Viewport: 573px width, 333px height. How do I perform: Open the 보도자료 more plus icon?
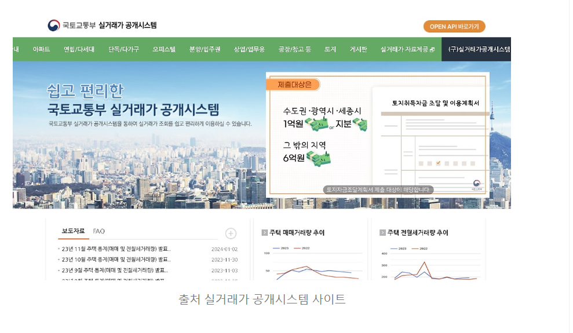click(x=231, y=233)
